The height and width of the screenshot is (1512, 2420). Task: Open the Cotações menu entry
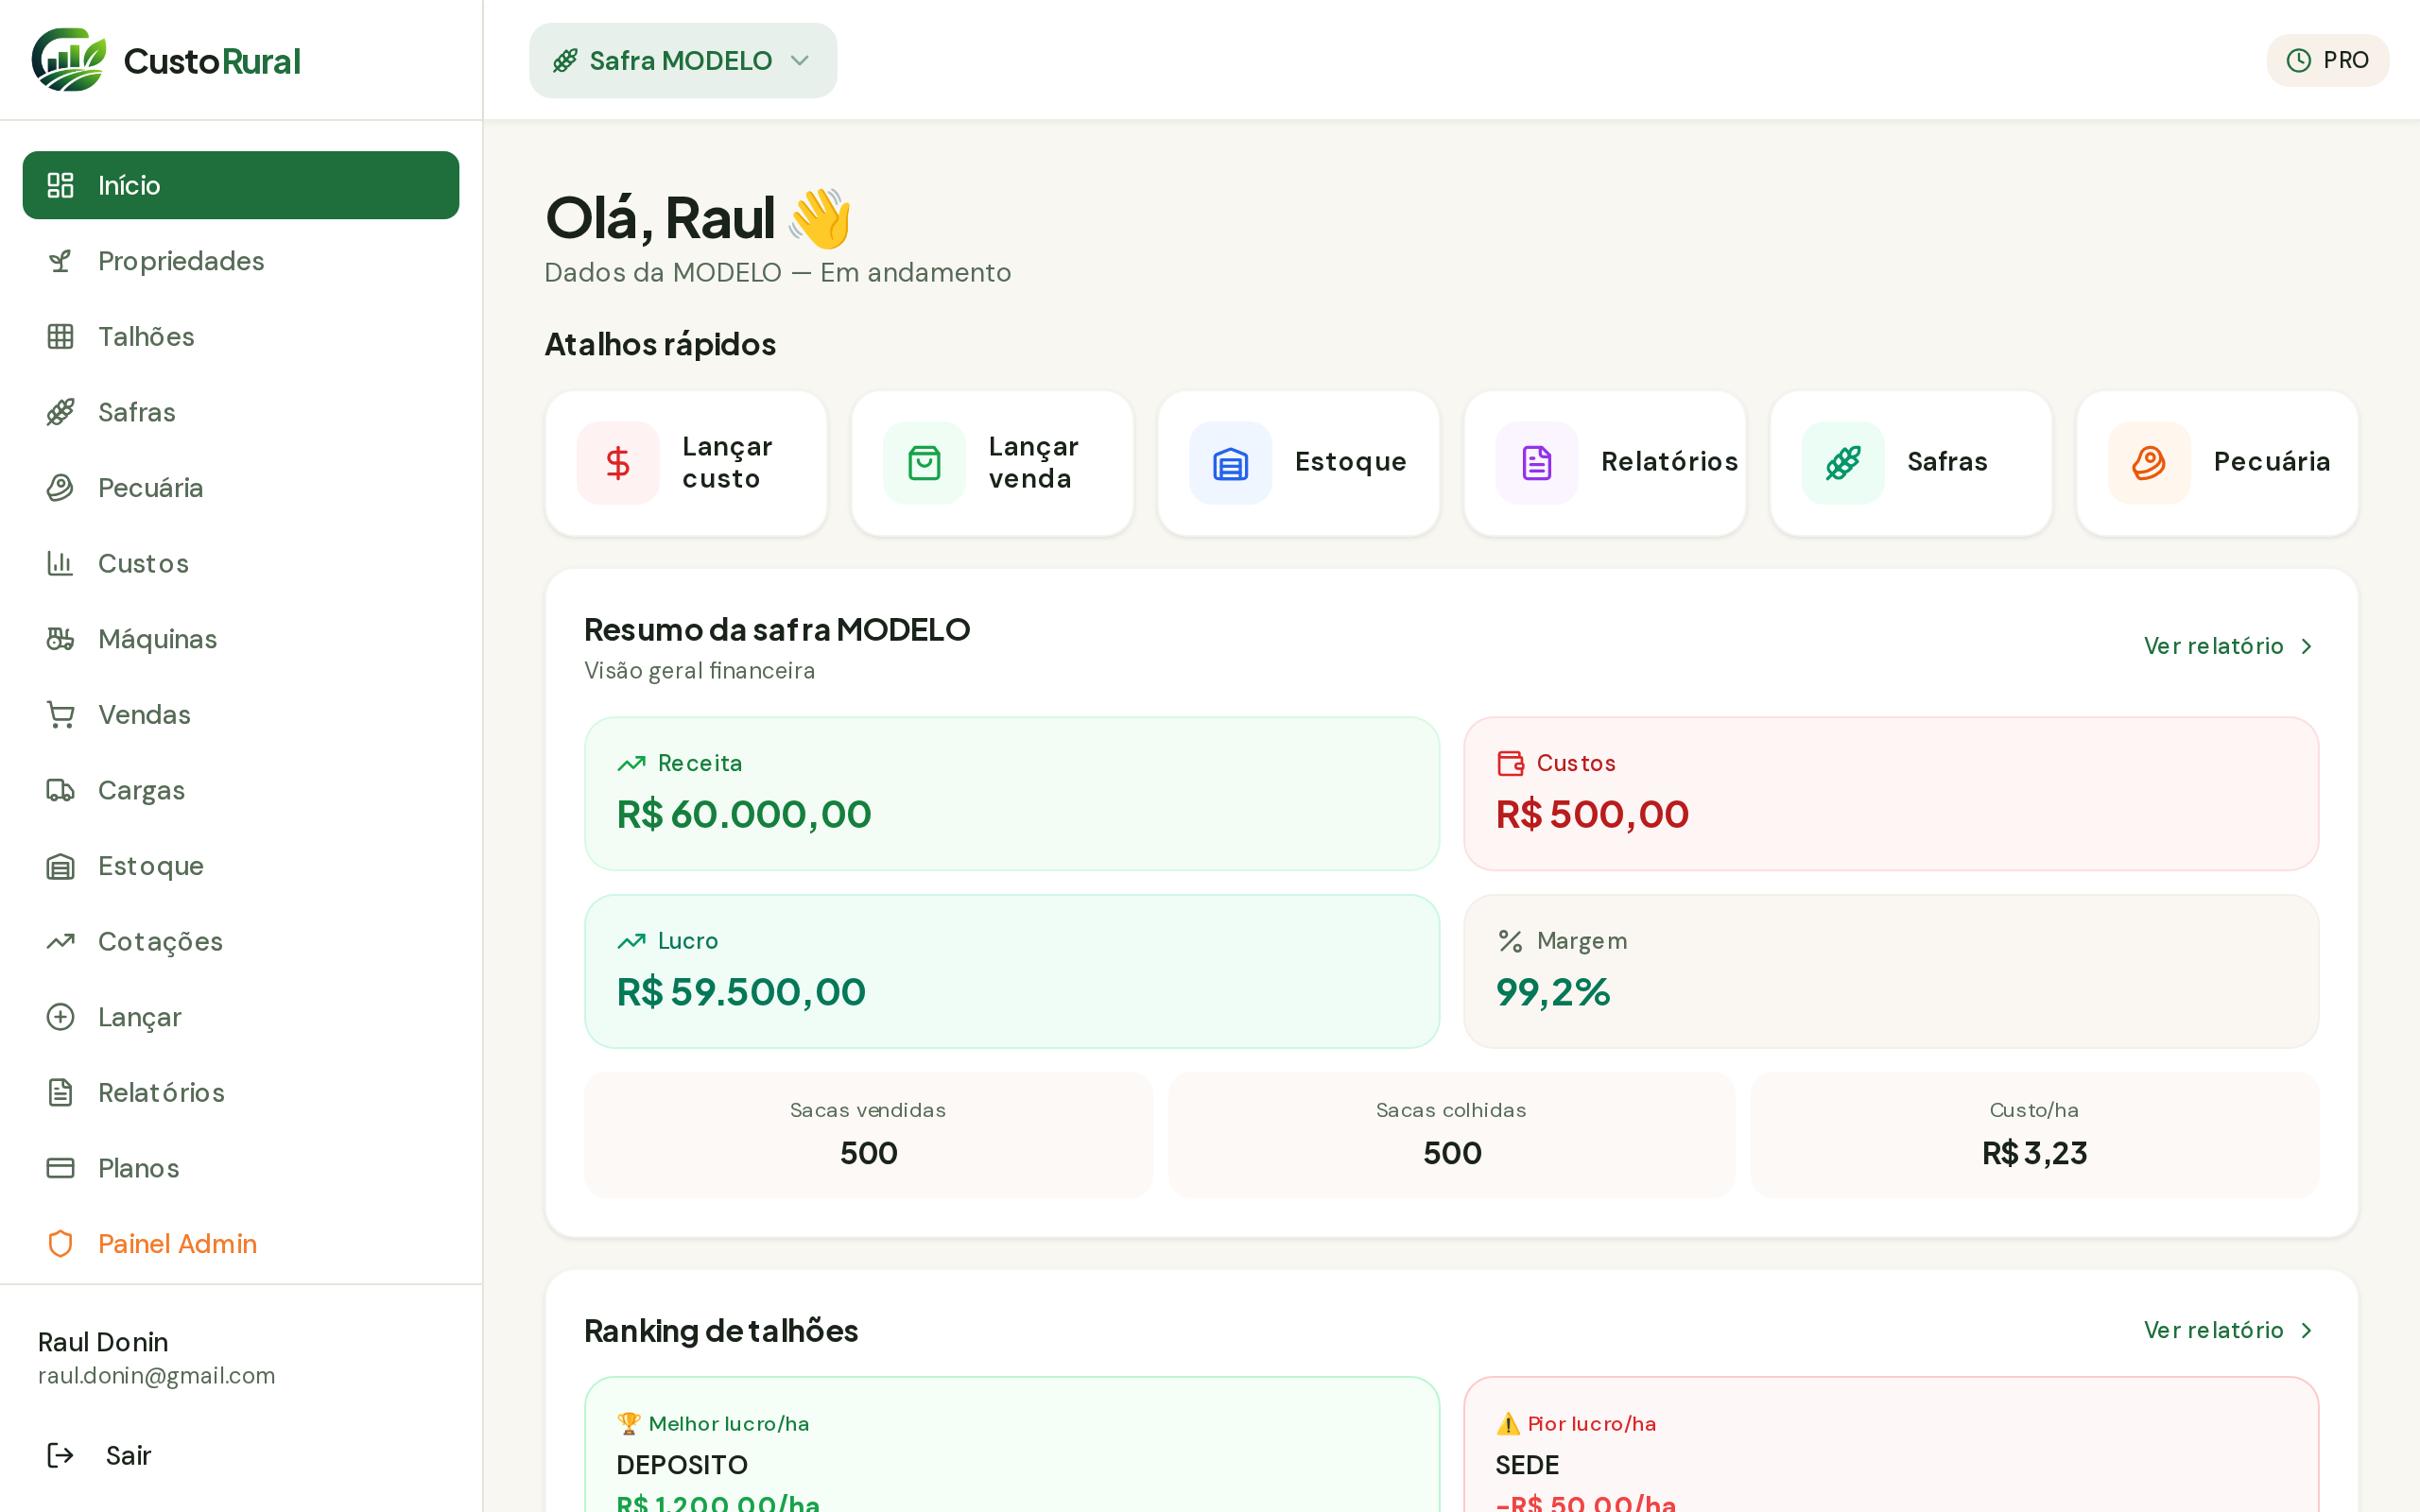pyautogui.click(x=241, y=941)
